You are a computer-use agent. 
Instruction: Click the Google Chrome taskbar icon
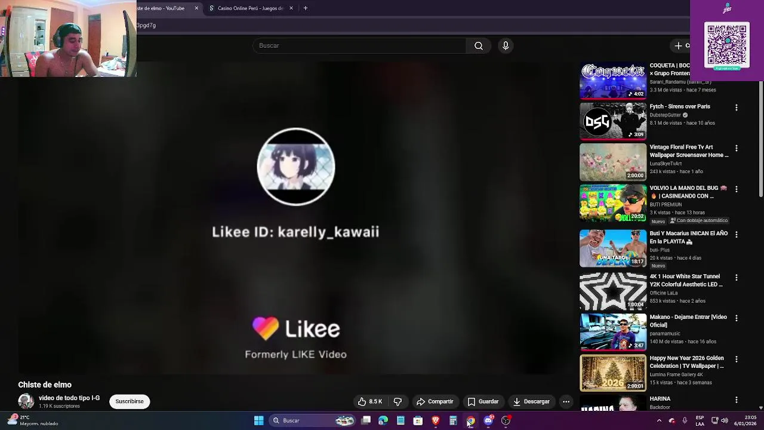(470, 421)
